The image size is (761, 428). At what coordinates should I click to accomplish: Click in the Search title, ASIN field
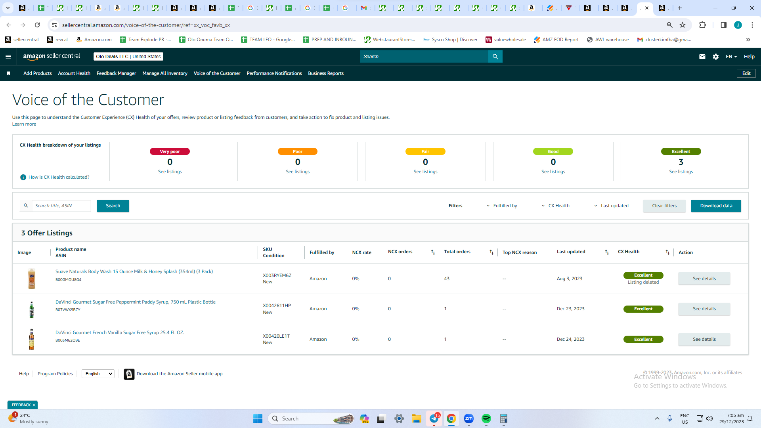(x=61, y=206)
